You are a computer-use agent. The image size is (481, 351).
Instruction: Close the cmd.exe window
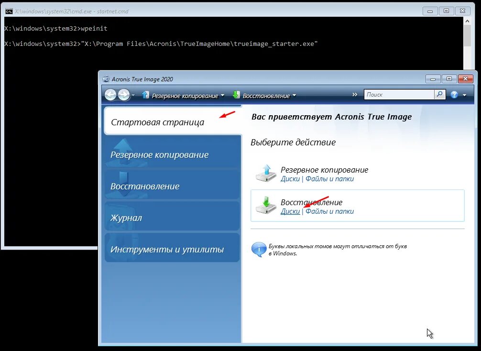463,11
